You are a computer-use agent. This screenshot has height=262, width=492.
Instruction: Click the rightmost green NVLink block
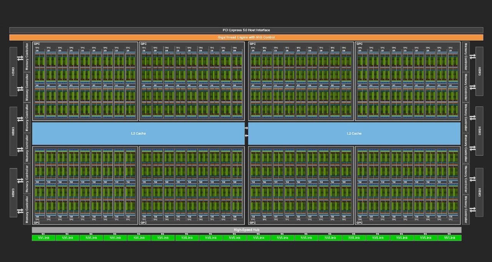(449, 238)
